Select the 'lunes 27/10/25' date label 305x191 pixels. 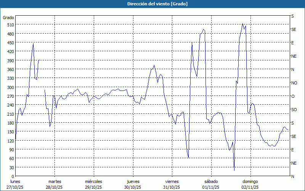pos(16,184)
